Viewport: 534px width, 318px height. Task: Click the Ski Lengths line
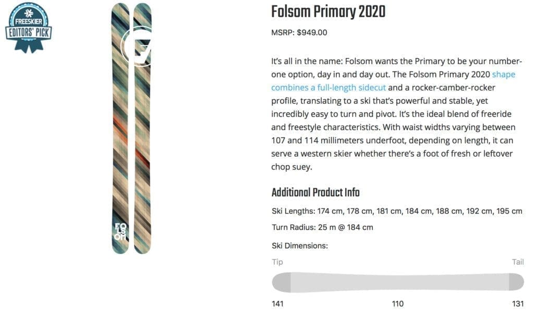click(x=396, y=211)
